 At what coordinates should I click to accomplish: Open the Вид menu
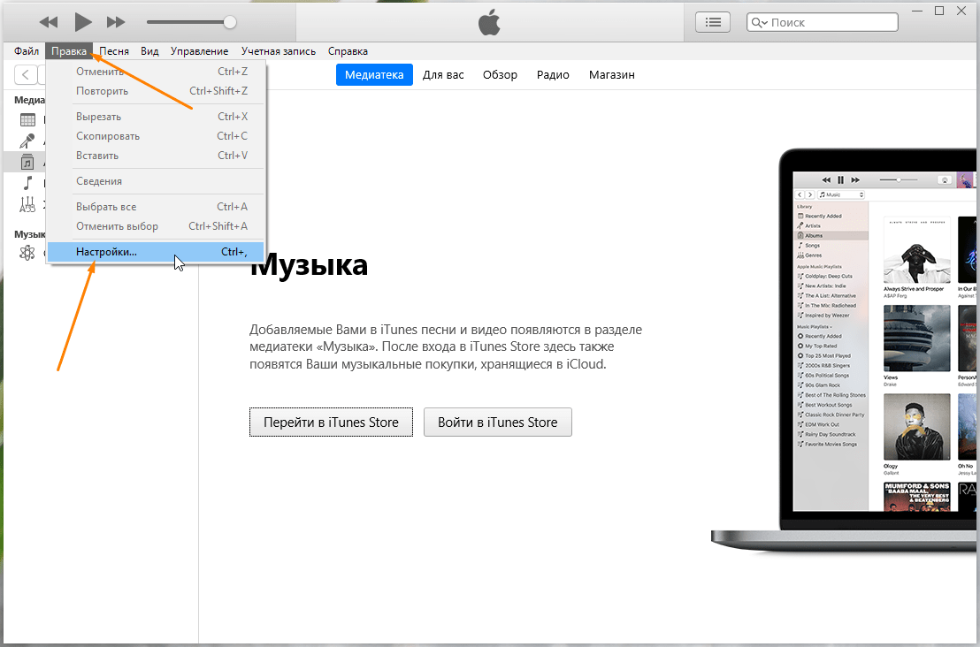(149, 51)
